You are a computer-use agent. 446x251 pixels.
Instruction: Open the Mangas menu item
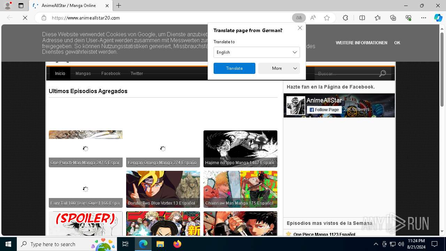pos(83,74)
